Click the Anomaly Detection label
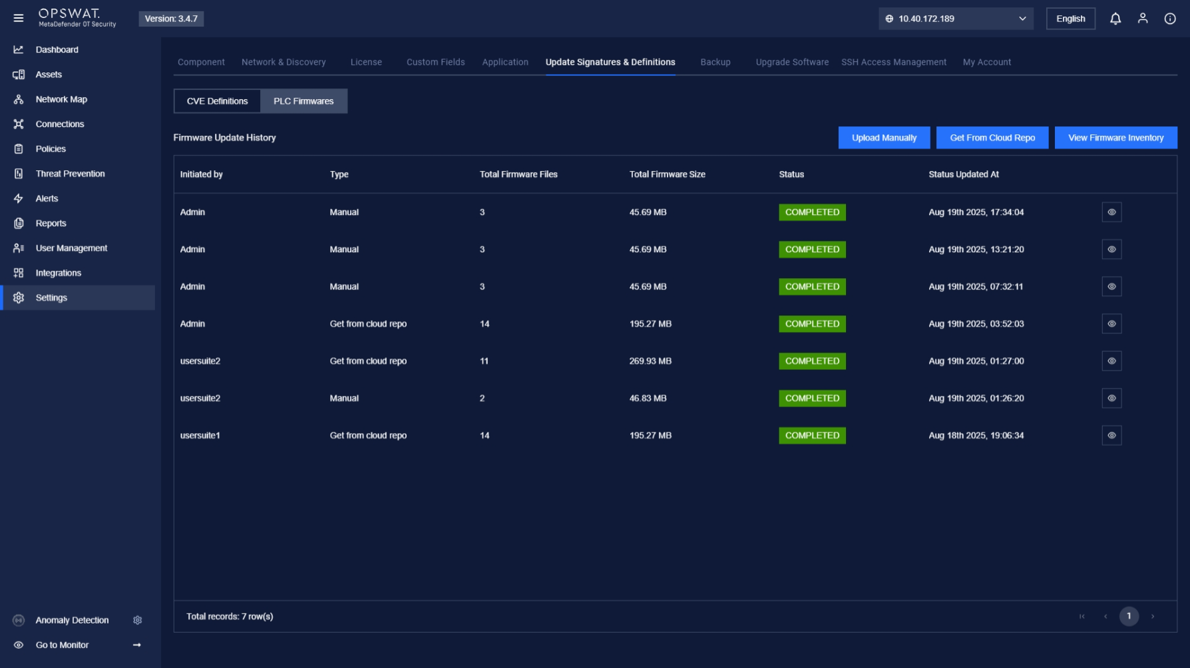This screenshot has width=1190, height=668. [x=72, y=620]
